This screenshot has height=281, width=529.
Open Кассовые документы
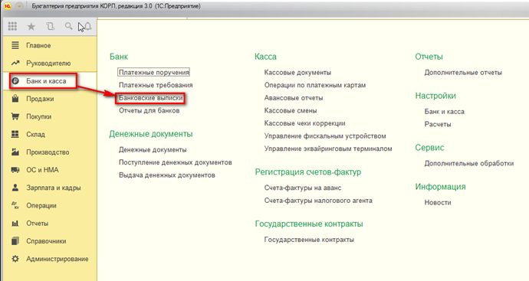coord(297,73)
